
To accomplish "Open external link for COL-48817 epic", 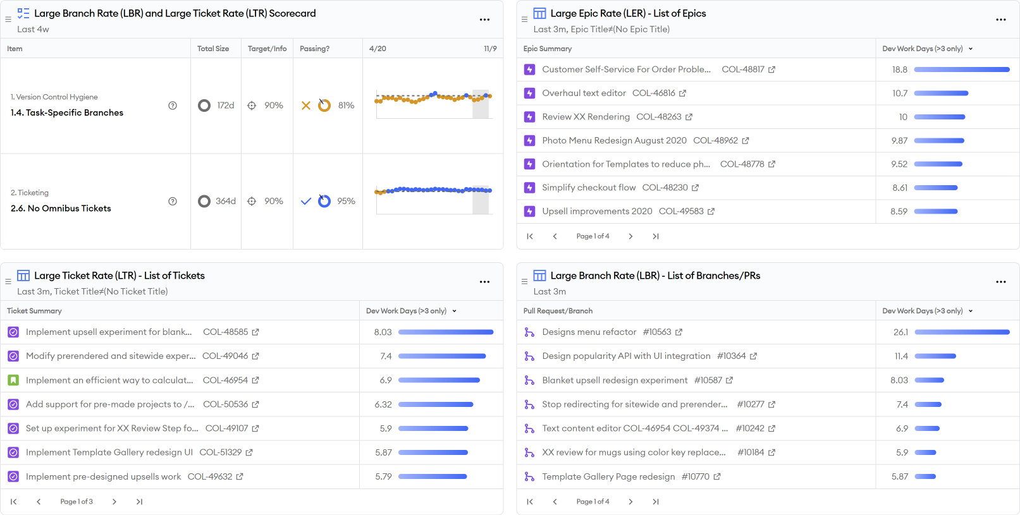I will tap(771, 70).
